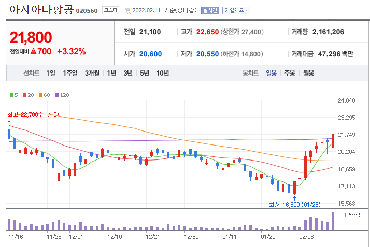Viewport: 370px width, 247px height.
Task: Open the 기업개요 dropdown
Action: [x=236, y=10]
